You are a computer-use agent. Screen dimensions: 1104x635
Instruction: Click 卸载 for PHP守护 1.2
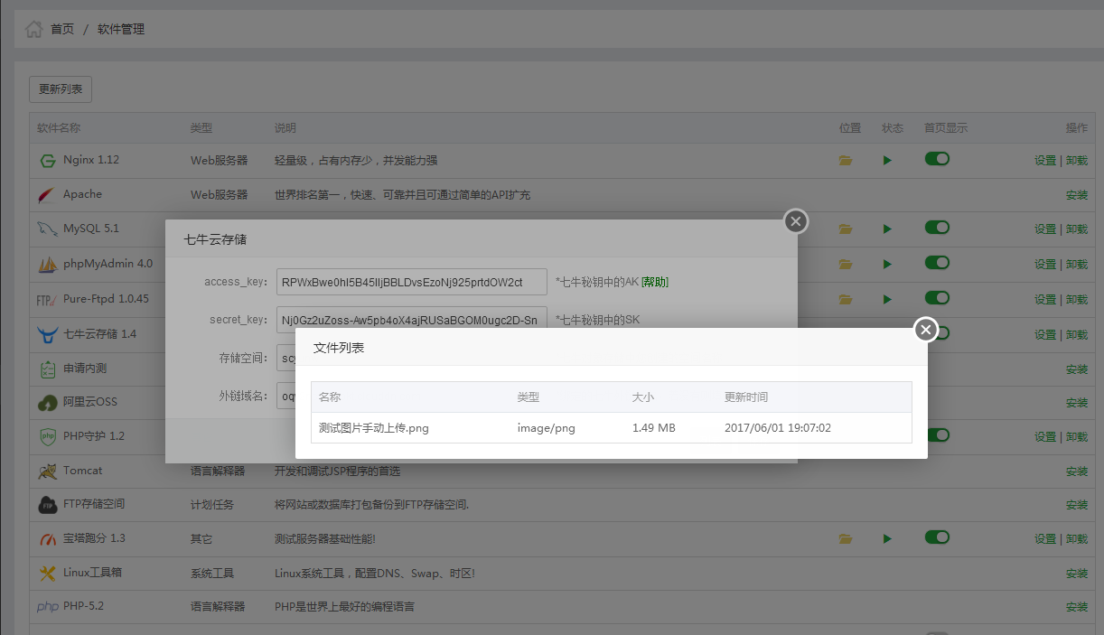click(x=1077, y=437)
